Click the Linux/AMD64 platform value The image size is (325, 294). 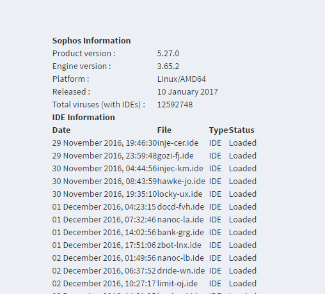point(182,79)
